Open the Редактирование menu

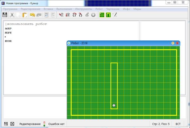[x=30, y=9]
